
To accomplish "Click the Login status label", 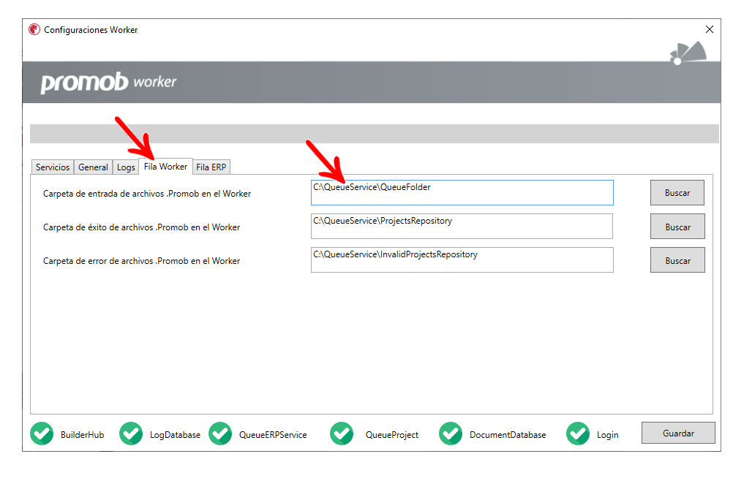I will pos(608,435).
